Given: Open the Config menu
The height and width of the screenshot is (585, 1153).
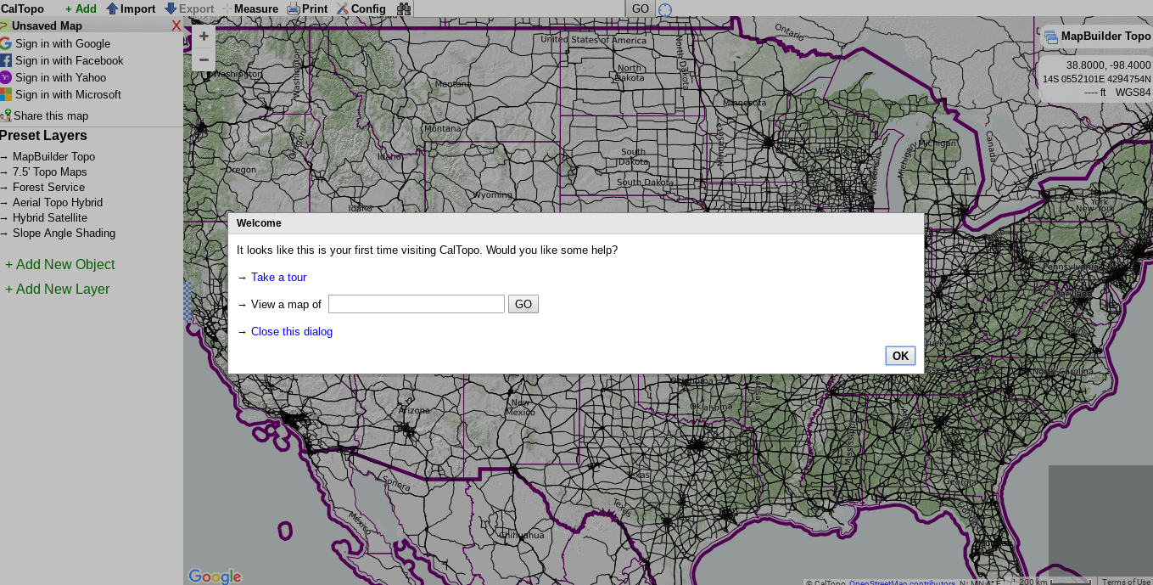Looking at the screenshot, I should (361, 8).
